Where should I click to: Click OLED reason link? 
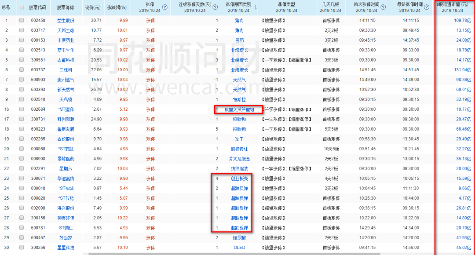coord(239,248)
